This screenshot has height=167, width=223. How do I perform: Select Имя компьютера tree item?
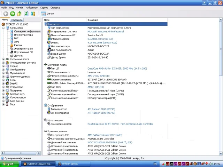coord(23,35)
